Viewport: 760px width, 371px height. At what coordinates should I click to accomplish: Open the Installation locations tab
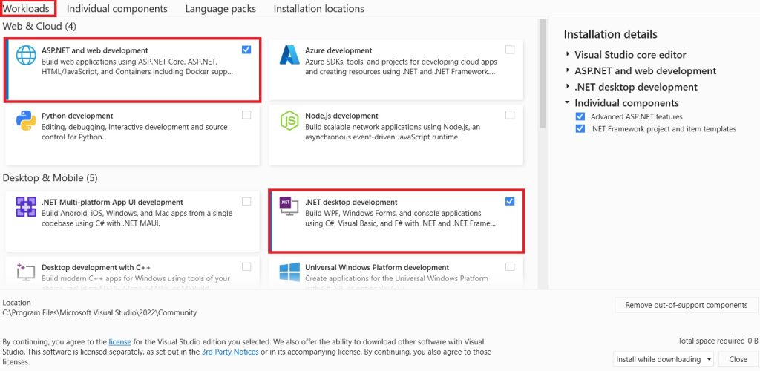319,9
